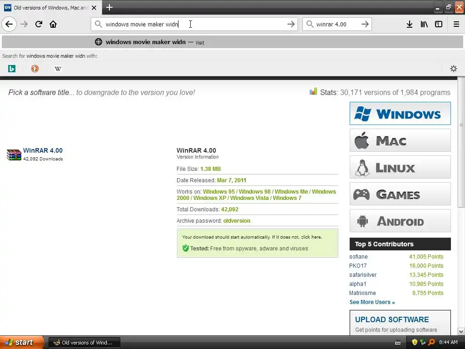
Task: Click the Windows 95 compatibility text
Action: pyautogui.click(x=218, y=192)
